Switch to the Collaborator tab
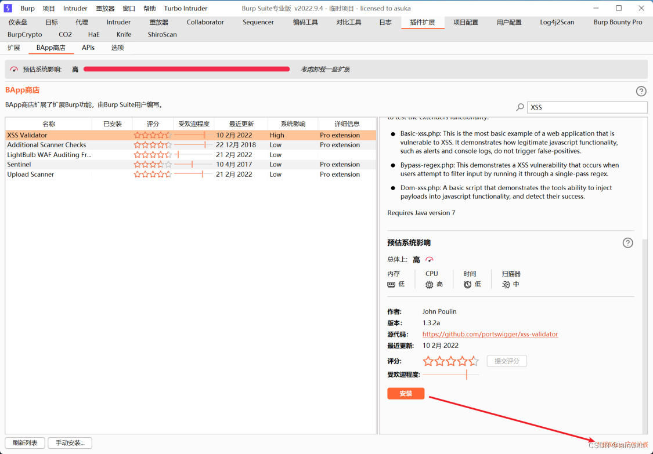The width and height of the screenshot is (653, 454). [x=205, y=23]
